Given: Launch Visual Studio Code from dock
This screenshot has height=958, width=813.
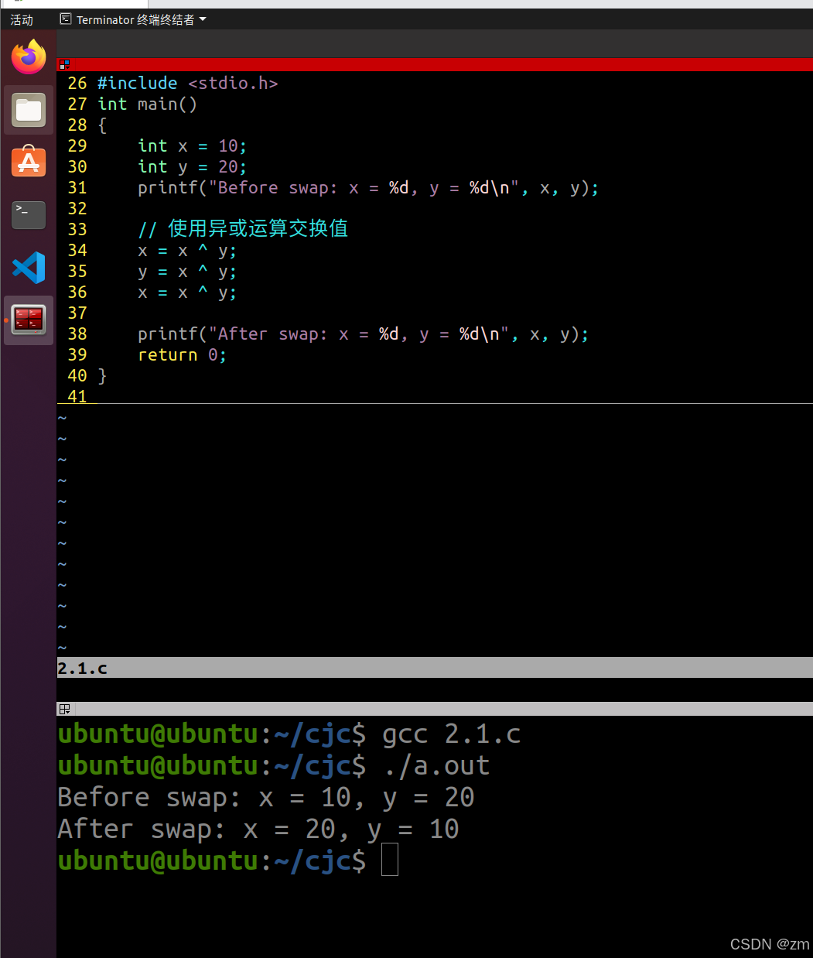Looking at the screenshot, I should [29, 268].
